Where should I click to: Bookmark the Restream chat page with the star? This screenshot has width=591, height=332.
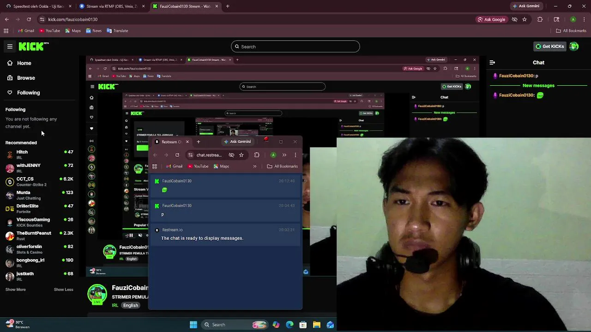(241, 155)
